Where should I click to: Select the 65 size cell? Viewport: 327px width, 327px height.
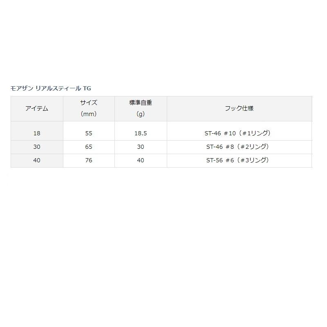[89, 147]
